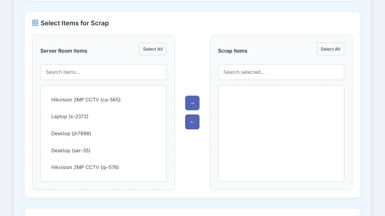Image resolution: width=385 pixels, height=216 pixels.
Task: Select Desktop (ser-35) item
Action: click(x=71, y=150)
